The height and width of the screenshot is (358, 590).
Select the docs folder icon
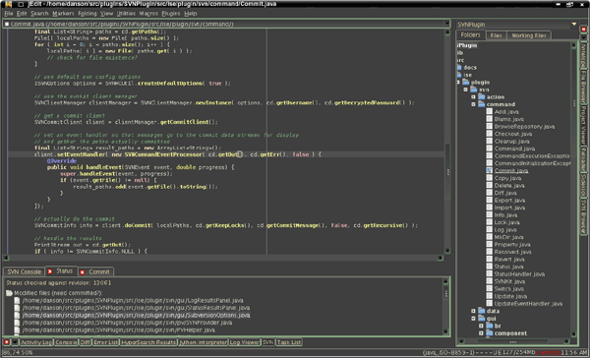point(459,68)
